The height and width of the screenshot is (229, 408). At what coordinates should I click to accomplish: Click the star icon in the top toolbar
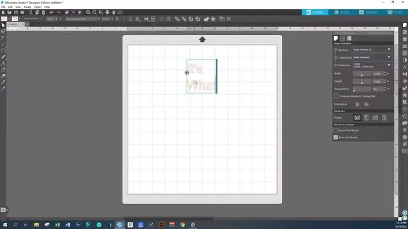click(213, 19)
